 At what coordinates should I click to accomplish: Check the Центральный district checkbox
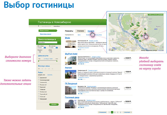click(39, 99)
